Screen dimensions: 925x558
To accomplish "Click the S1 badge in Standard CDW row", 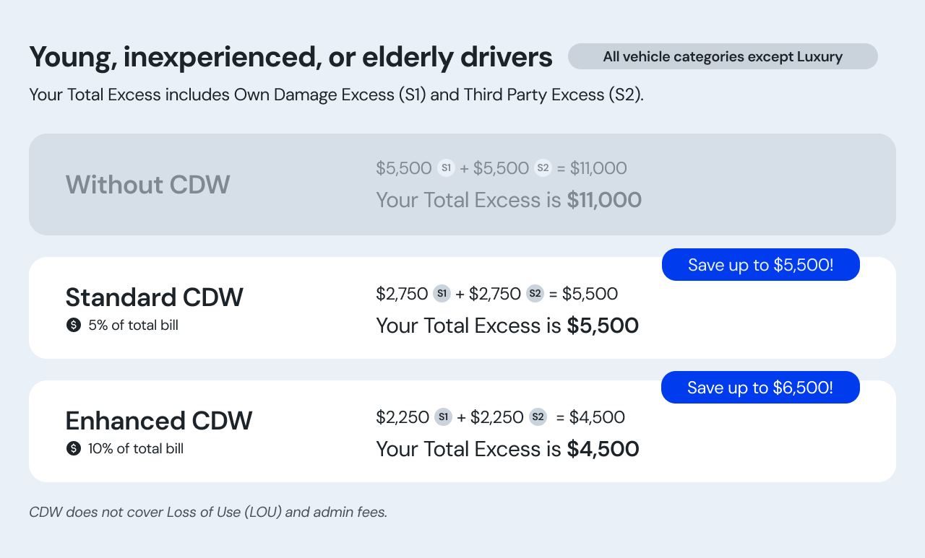I will (x=442, y=294).
